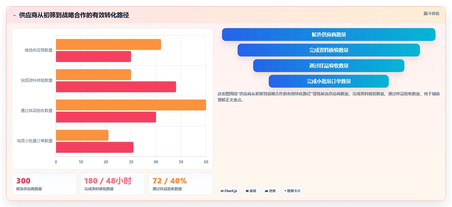Click orange bar for 完成小批量订单数量
The height and width of the screenshot is (207, 452).
pos(82,135)
